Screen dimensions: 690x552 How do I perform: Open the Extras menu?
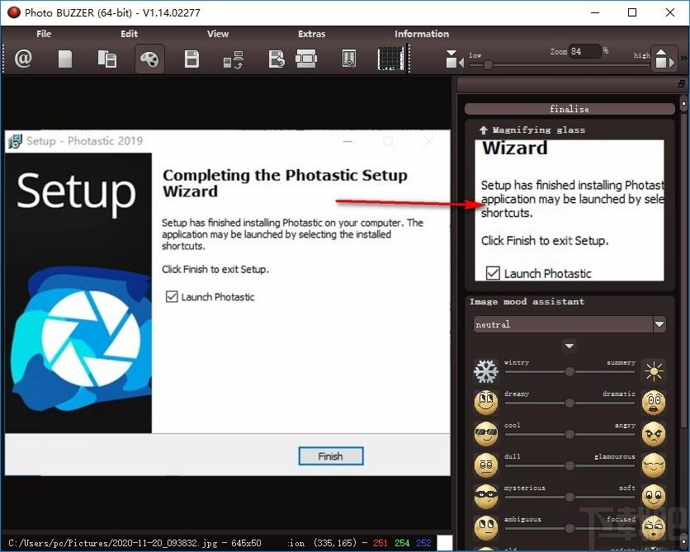(311, 34)
